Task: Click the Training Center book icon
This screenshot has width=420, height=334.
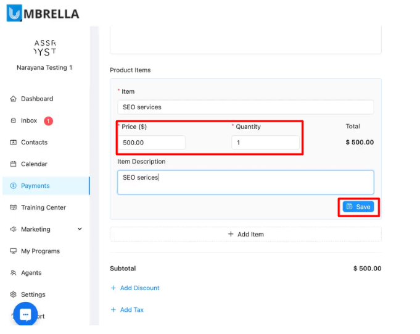Action: tap(14, 207)
